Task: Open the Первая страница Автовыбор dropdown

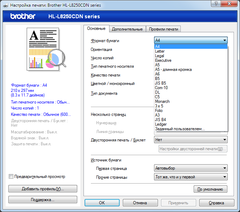Action: [x=191, y=168]
